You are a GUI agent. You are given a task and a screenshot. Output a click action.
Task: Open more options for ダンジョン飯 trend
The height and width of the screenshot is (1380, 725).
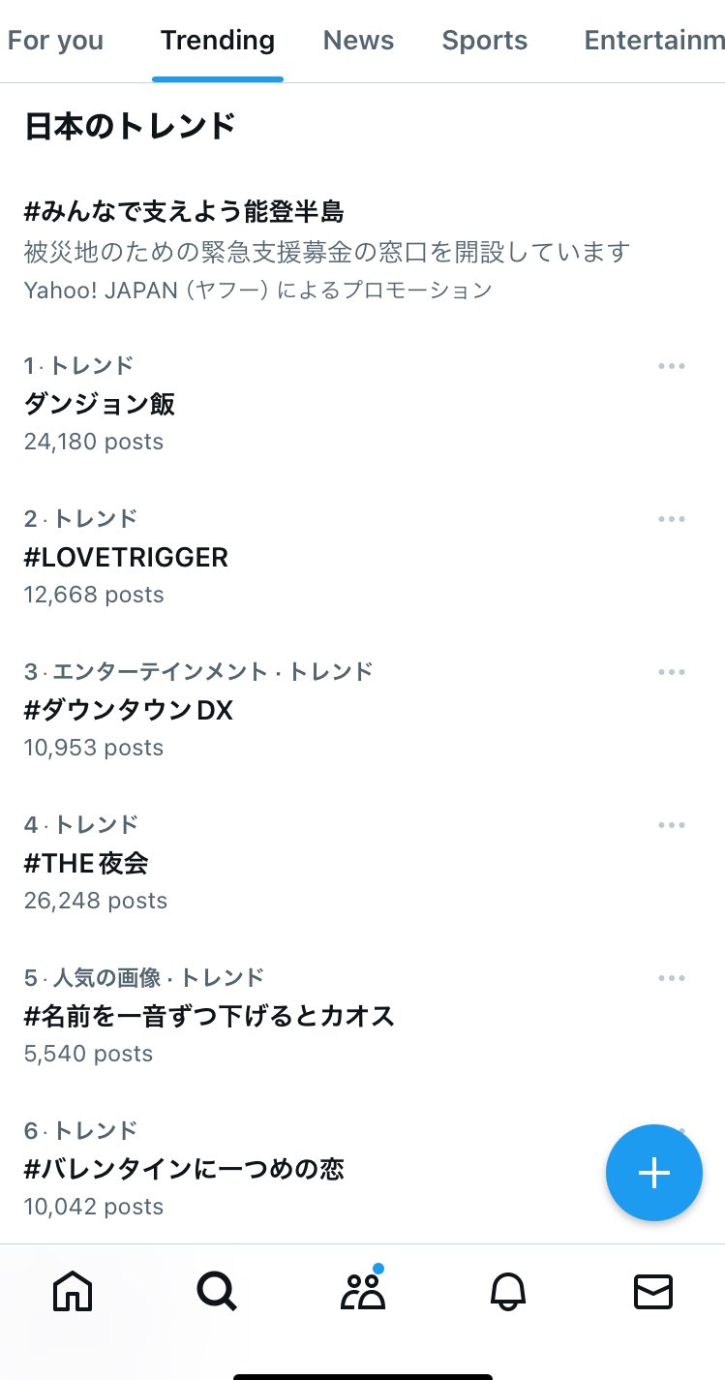[x=671, y=366]
